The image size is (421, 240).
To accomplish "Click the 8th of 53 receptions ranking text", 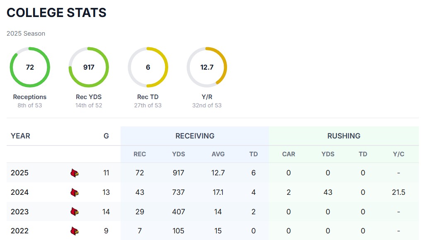I will [x=30, y=105].
